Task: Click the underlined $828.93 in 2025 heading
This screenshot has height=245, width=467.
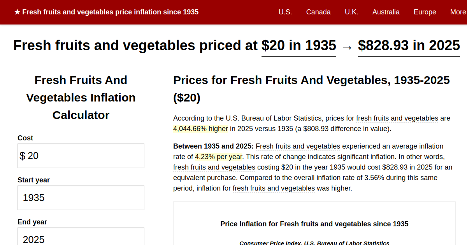Action: pyautogui.click(x=409, y=45)
